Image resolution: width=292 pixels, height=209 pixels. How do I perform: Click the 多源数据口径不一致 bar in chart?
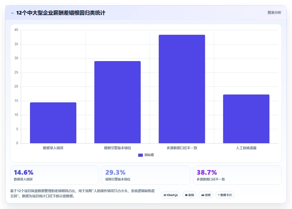[x=182, y=89]
